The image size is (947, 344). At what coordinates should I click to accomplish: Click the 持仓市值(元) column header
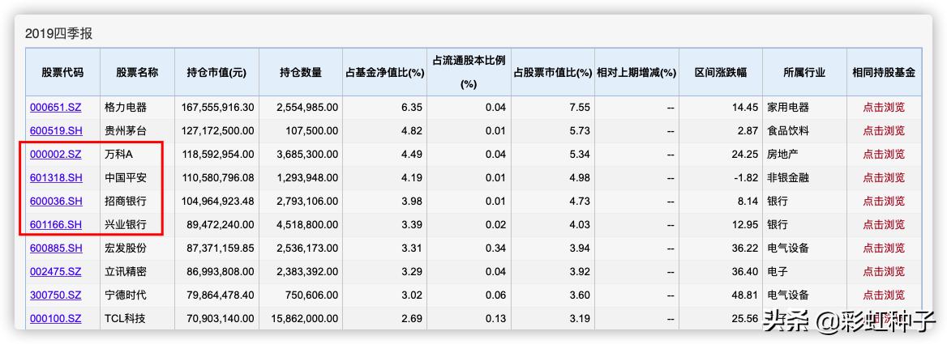pos(216,72)
